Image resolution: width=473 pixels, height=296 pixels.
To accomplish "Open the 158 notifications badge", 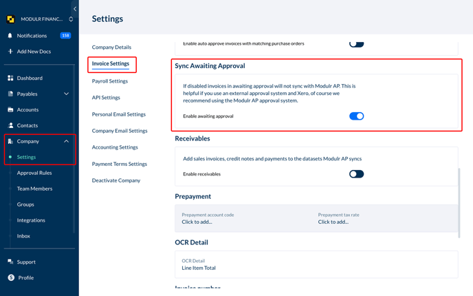I will [x=65, y=35].
